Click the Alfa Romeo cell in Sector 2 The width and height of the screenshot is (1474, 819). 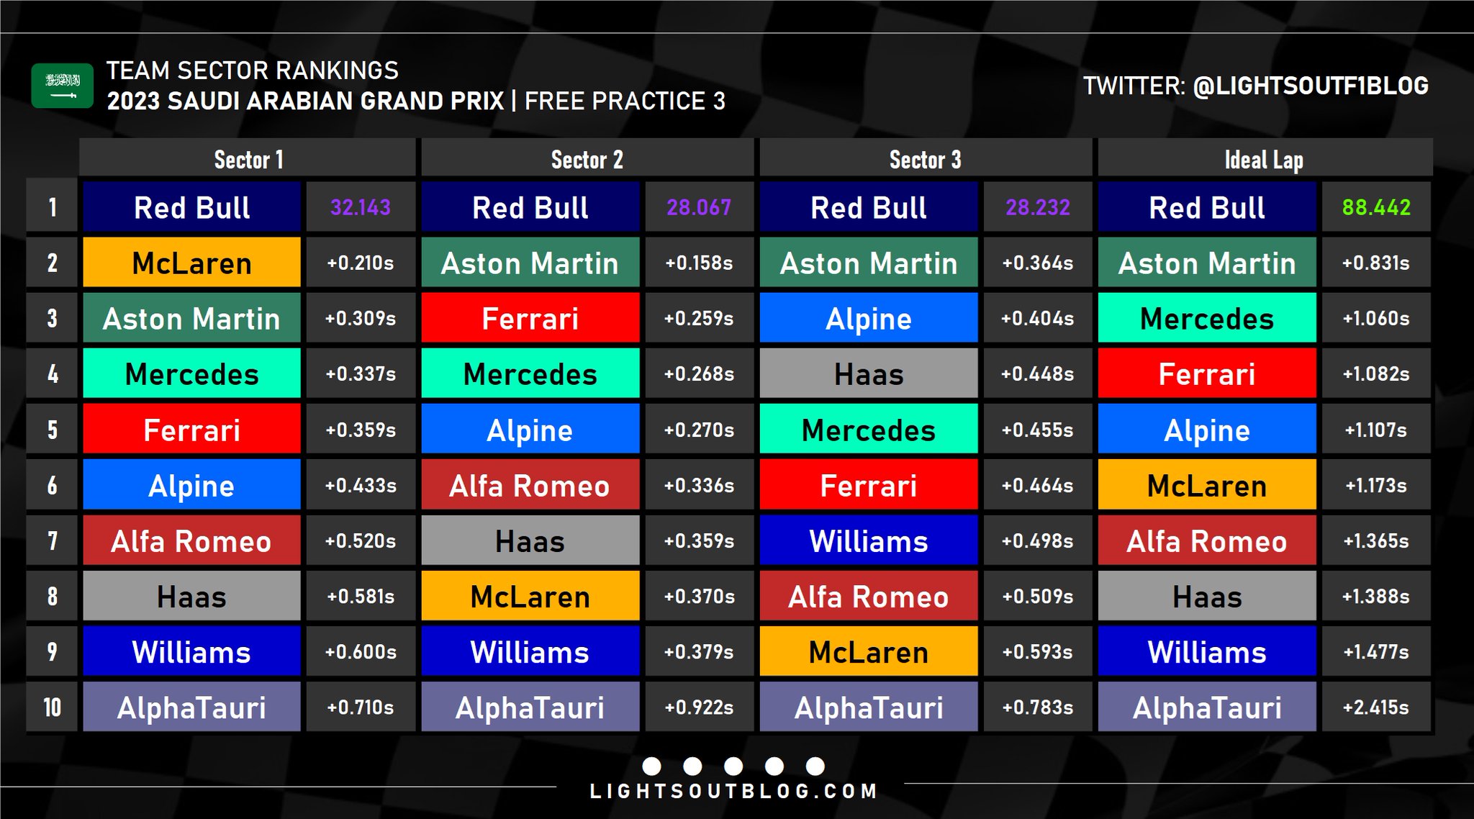[x=530, y=485]
